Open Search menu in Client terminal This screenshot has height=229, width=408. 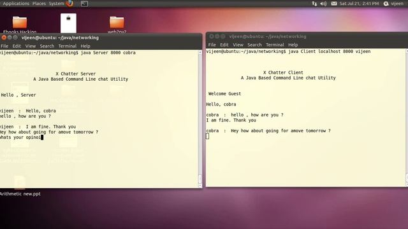click(x=254, y=45)
